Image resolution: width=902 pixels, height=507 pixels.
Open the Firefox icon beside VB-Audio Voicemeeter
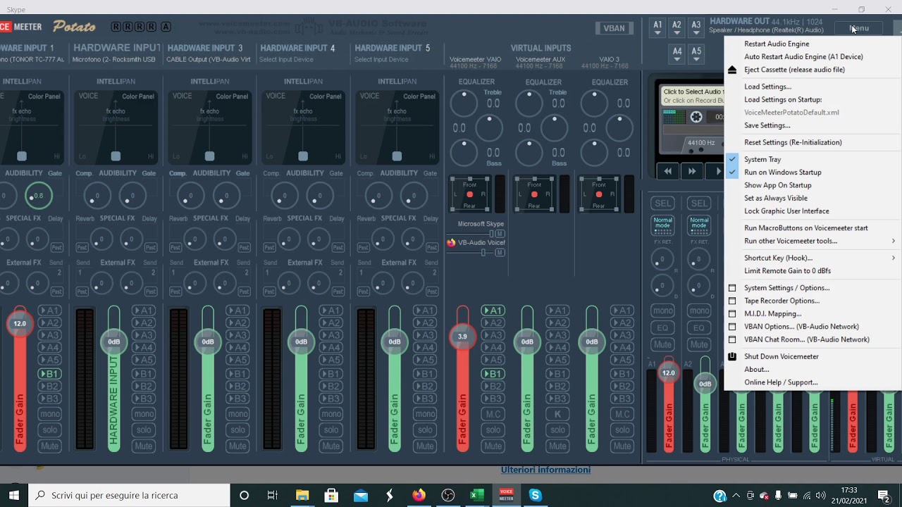tap(451, 243)
